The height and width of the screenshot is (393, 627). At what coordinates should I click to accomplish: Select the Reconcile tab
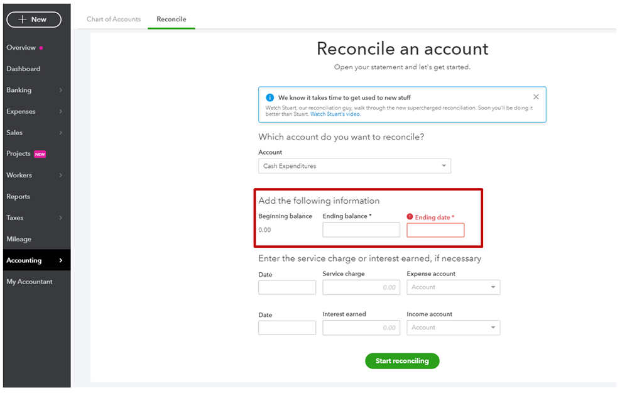tap(171, 19)
